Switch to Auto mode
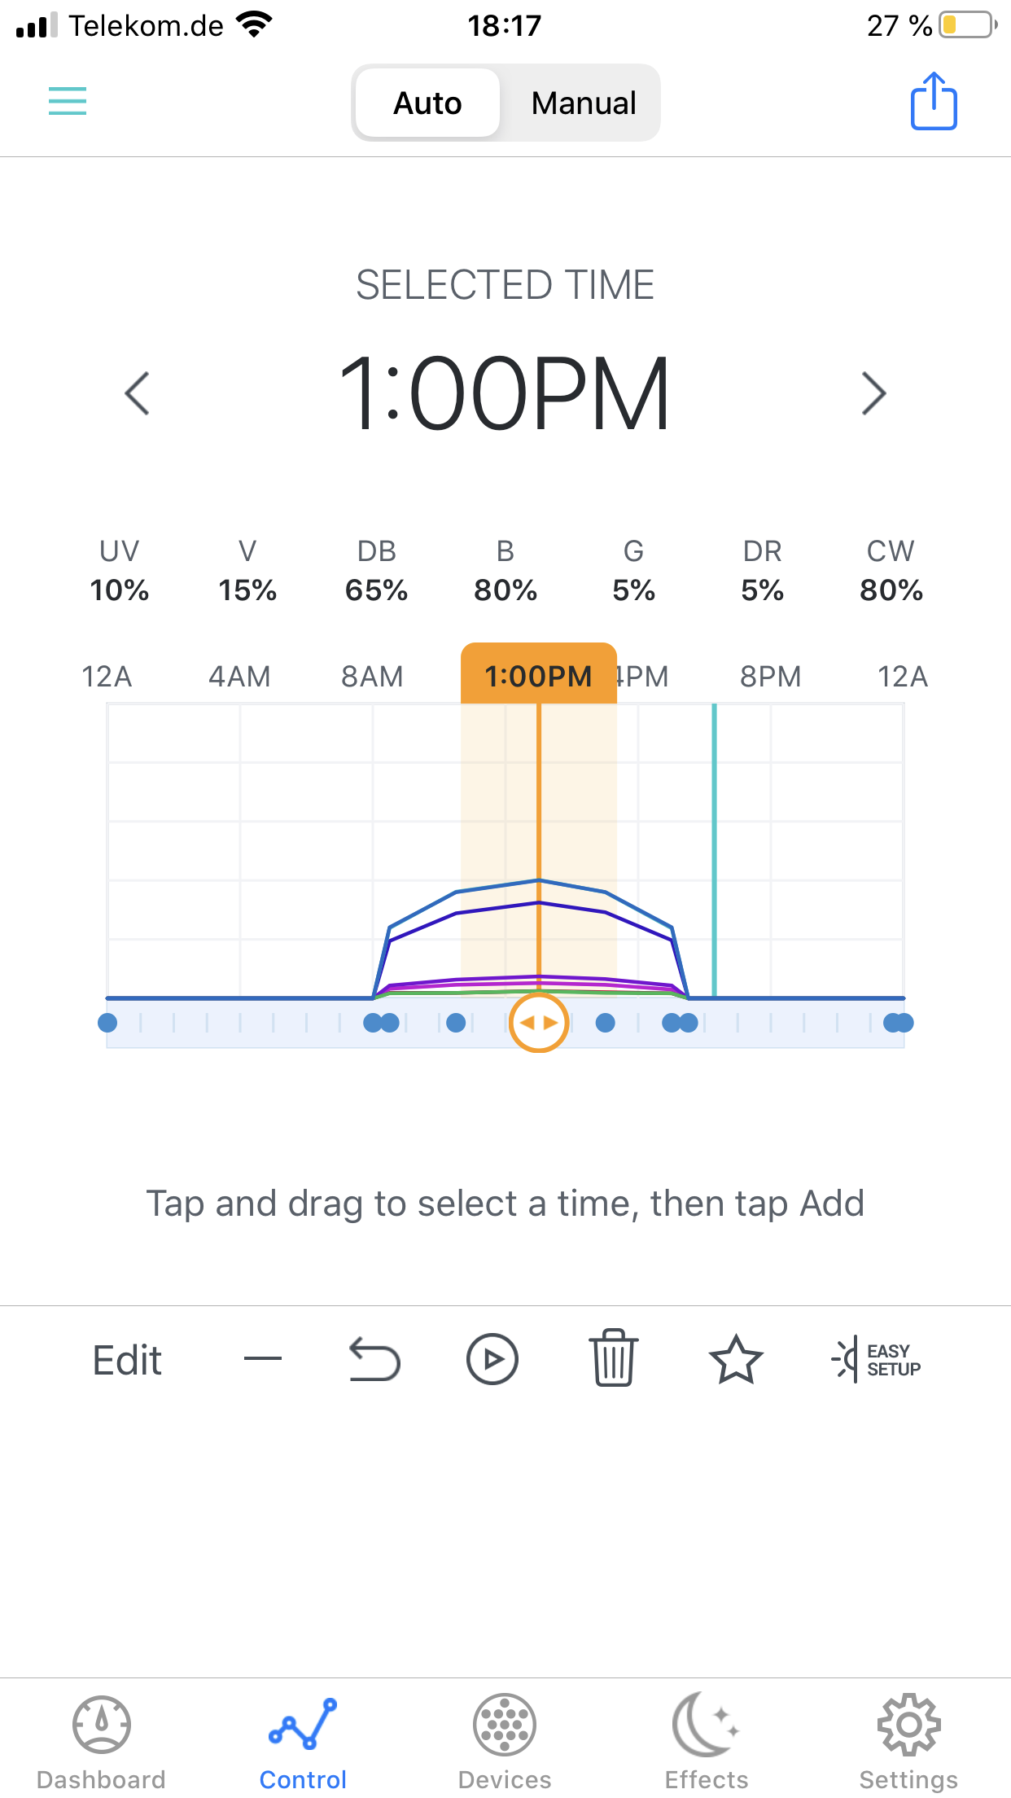 [427, 103]
